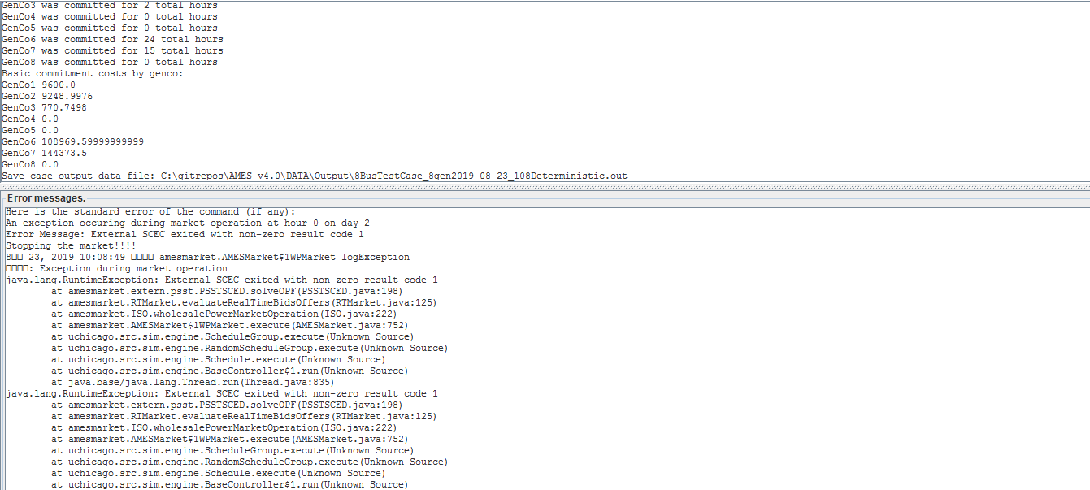This screenshot has width=1090, height=490.
Task: Select the 'Error Message: External SCEC exited' line
Action: click(x=185, y=234)
